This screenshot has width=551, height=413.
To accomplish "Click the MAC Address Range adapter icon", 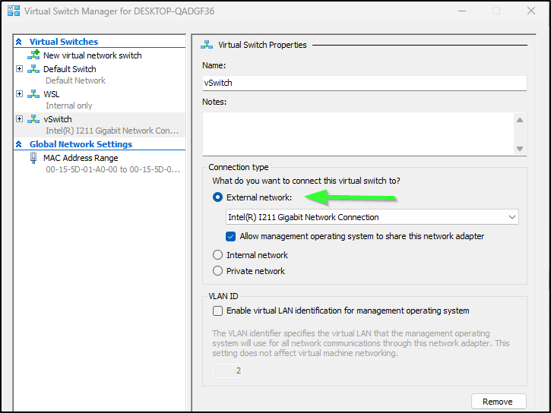I will 33,158.
